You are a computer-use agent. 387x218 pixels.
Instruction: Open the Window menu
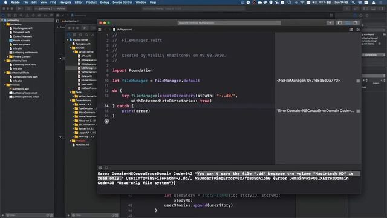pyautogui.click(x=141, y=2)
